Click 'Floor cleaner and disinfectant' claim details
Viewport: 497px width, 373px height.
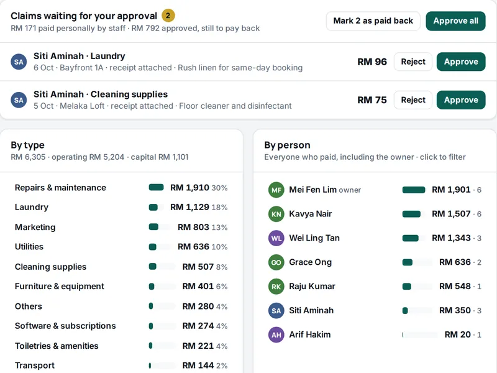point(235,106)
